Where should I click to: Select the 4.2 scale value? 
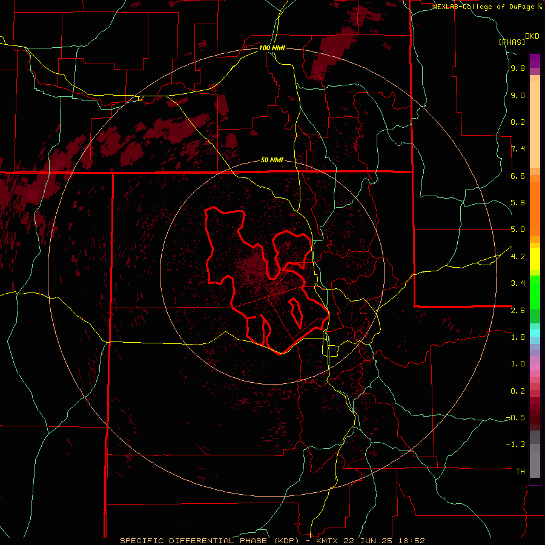(518, 257)
